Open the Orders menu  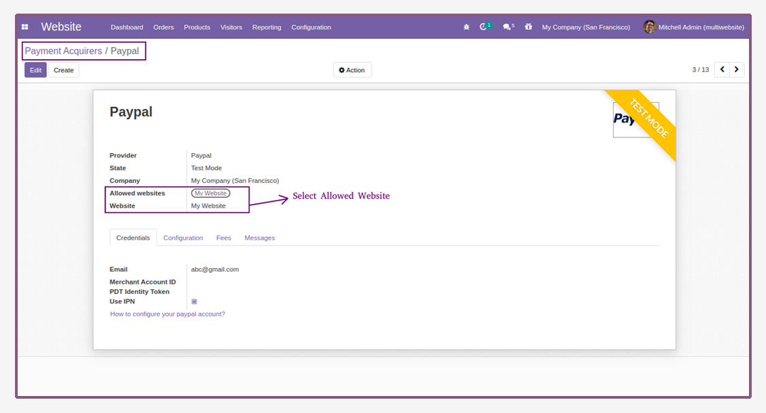(x=164, y=27)
